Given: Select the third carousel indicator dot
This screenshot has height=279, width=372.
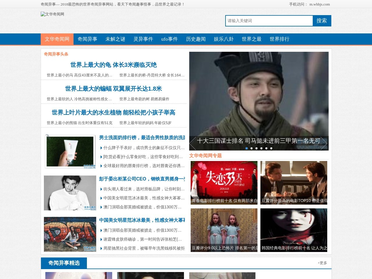Looking at the screenshot, I should (x=256, y=148).
